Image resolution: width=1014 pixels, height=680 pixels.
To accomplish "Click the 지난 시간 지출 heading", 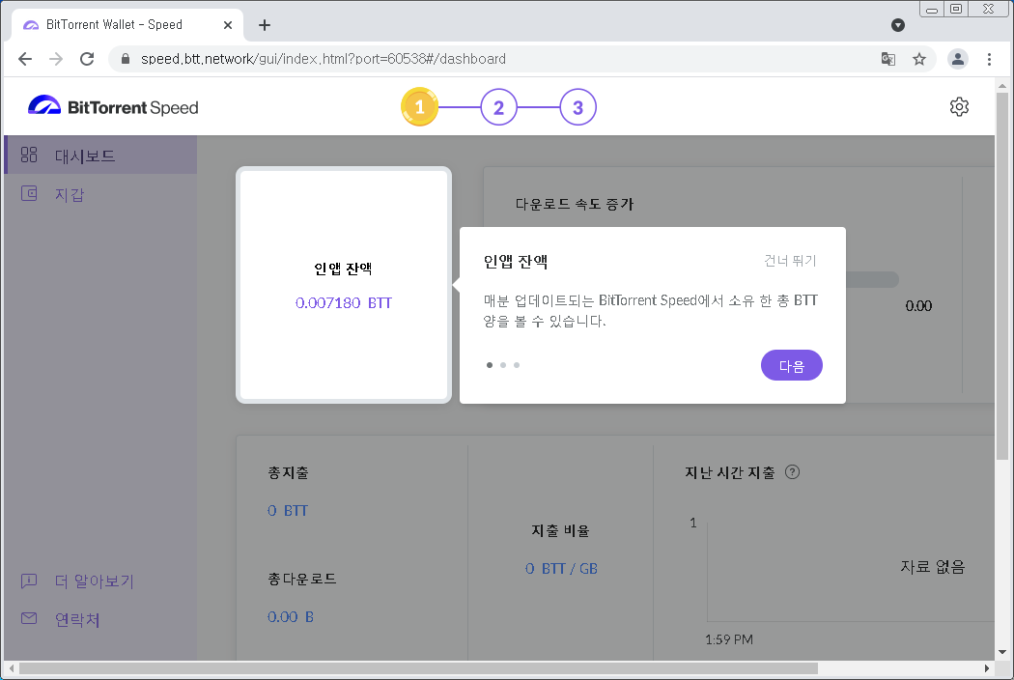I will pos(729,473).
